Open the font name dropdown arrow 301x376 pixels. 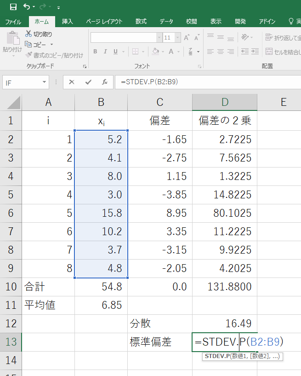point(159,38)
